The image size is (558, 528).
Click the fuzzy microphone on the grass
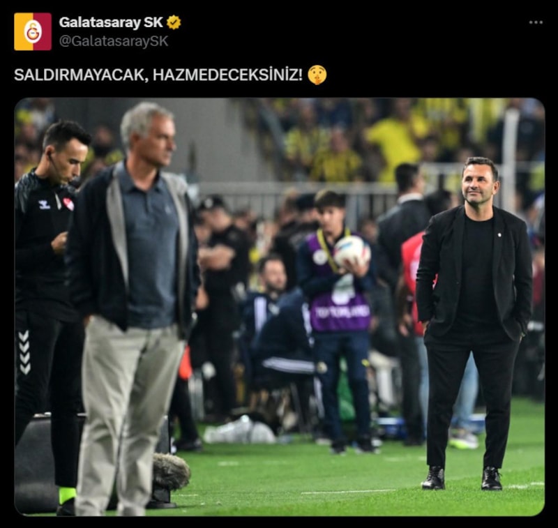[x=171, y=472]
